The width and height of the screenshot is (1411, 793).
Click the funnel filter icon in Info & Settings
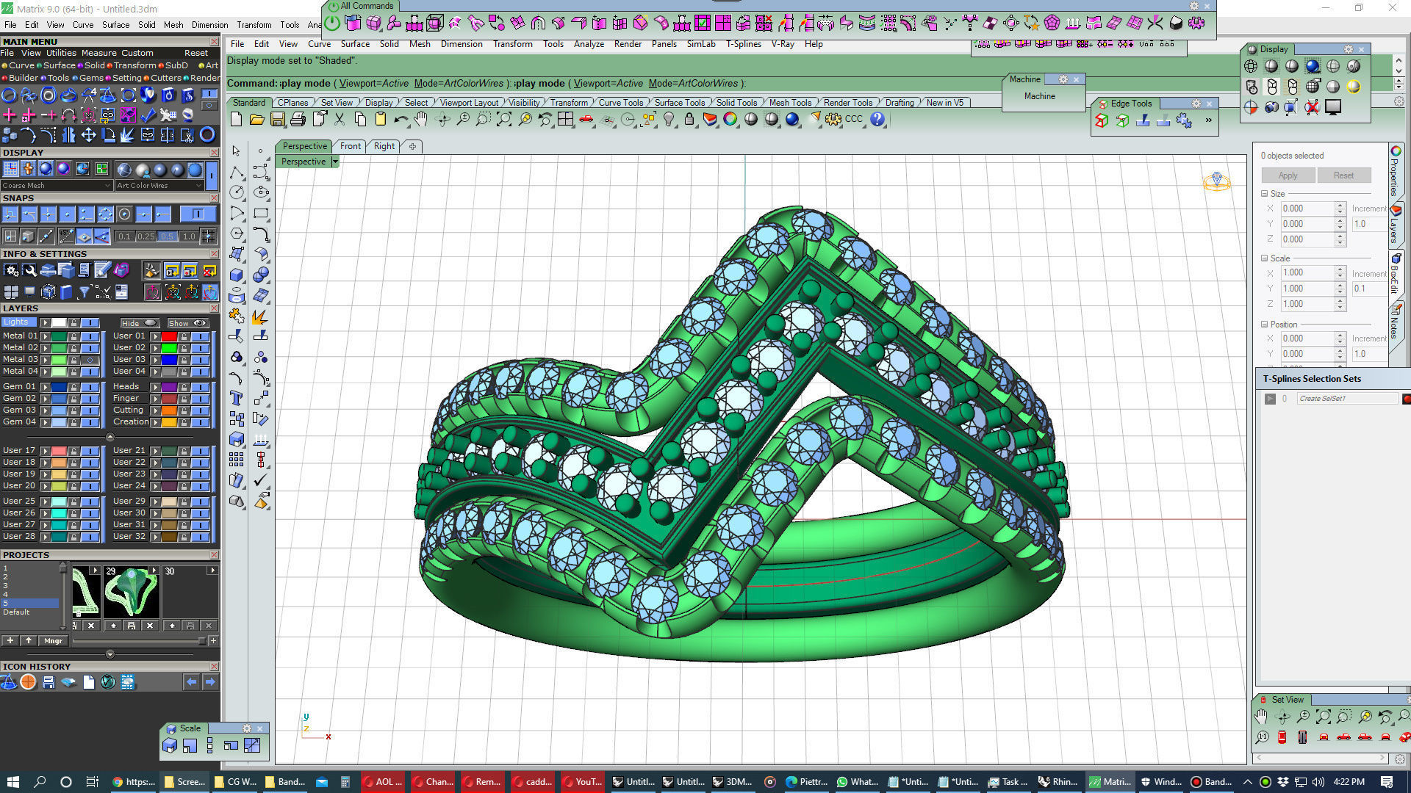(85, 292)
